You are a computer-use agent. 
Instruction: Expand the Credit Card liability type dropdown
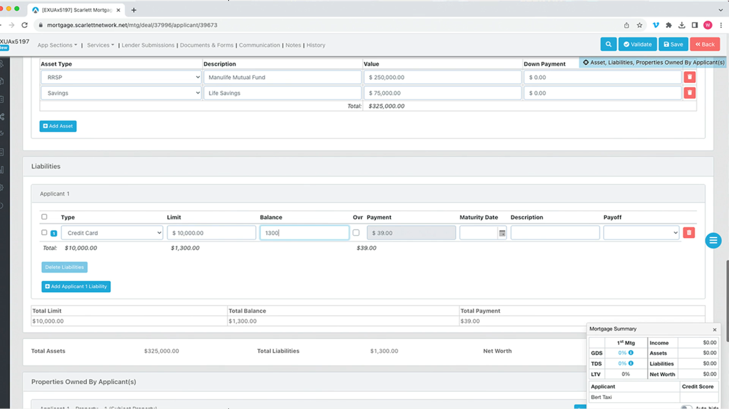(112, 233)
